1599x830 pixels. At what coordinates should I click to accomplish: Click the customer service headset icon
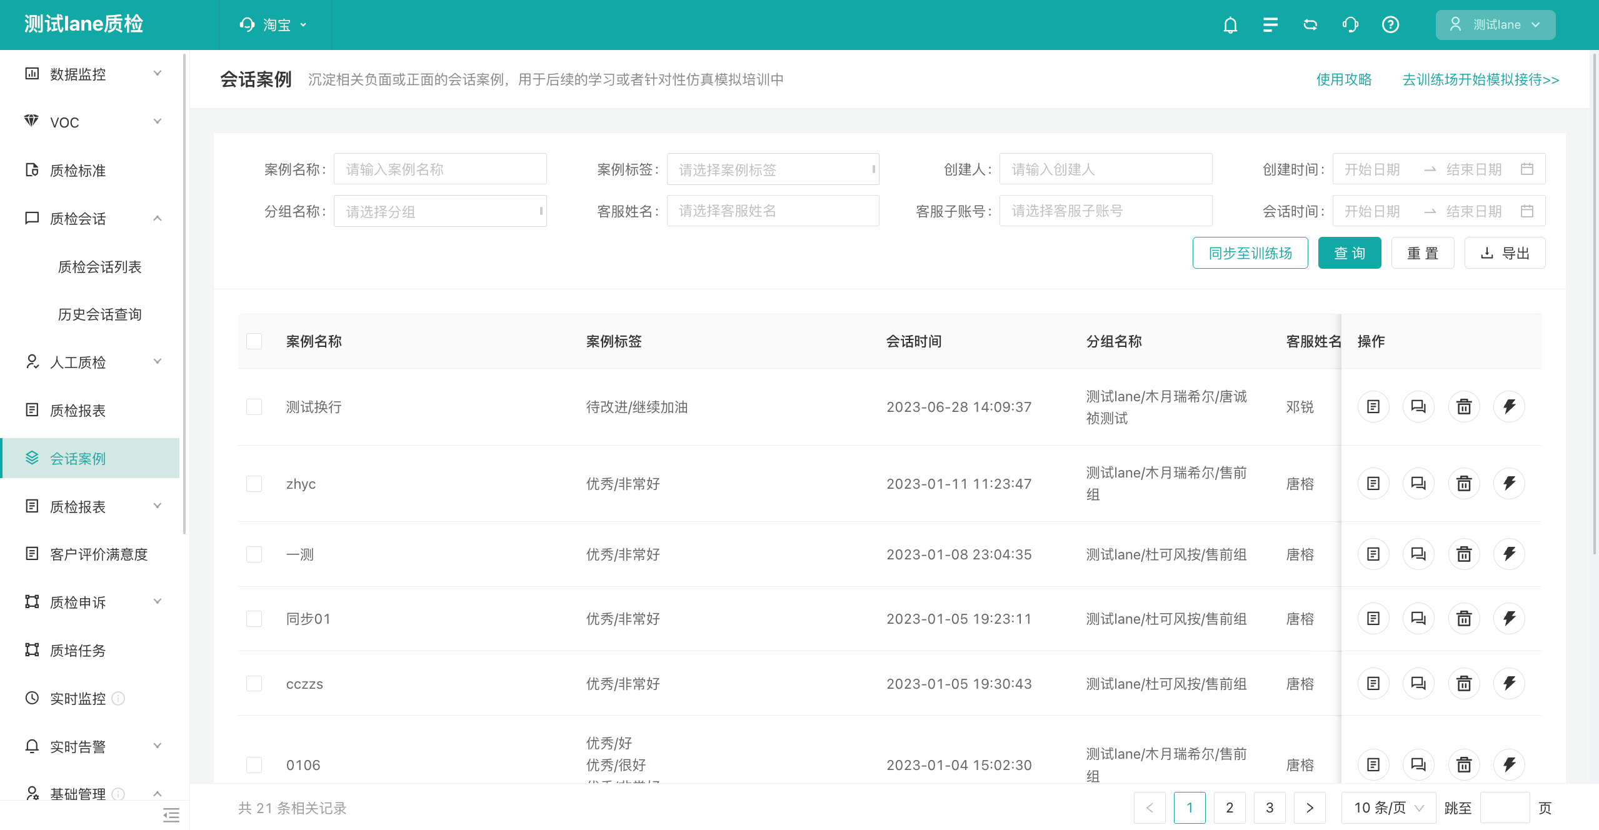coord(1350,25)
